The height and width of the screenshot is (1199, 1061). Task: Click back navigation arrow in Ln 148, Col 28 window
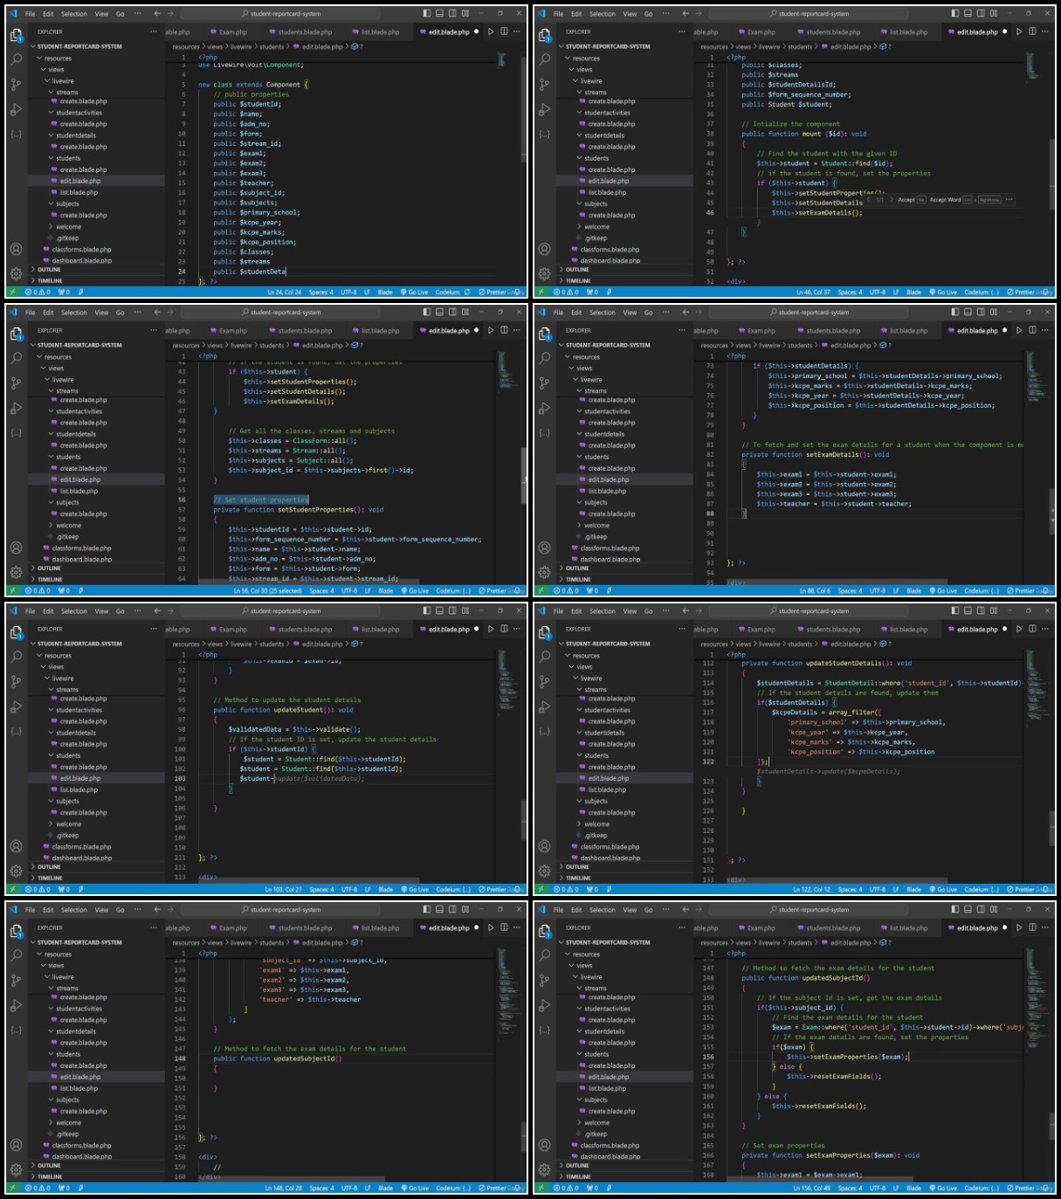[x=157, y=909]
